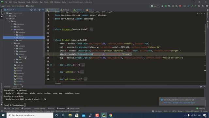This screenshot has height=118, width=209.
Task: Unfold the Category class at line 11
Action: tap(91, 29)
